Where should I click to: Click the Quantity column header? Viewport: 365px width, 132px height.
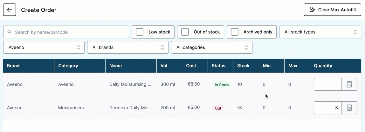tap(336, 66)
